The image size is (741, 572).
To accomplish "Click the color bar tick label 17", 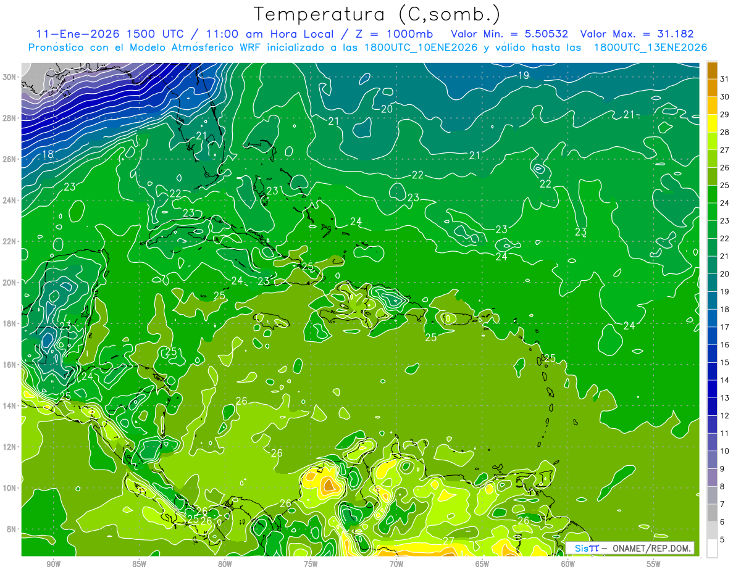I will 725,327.
